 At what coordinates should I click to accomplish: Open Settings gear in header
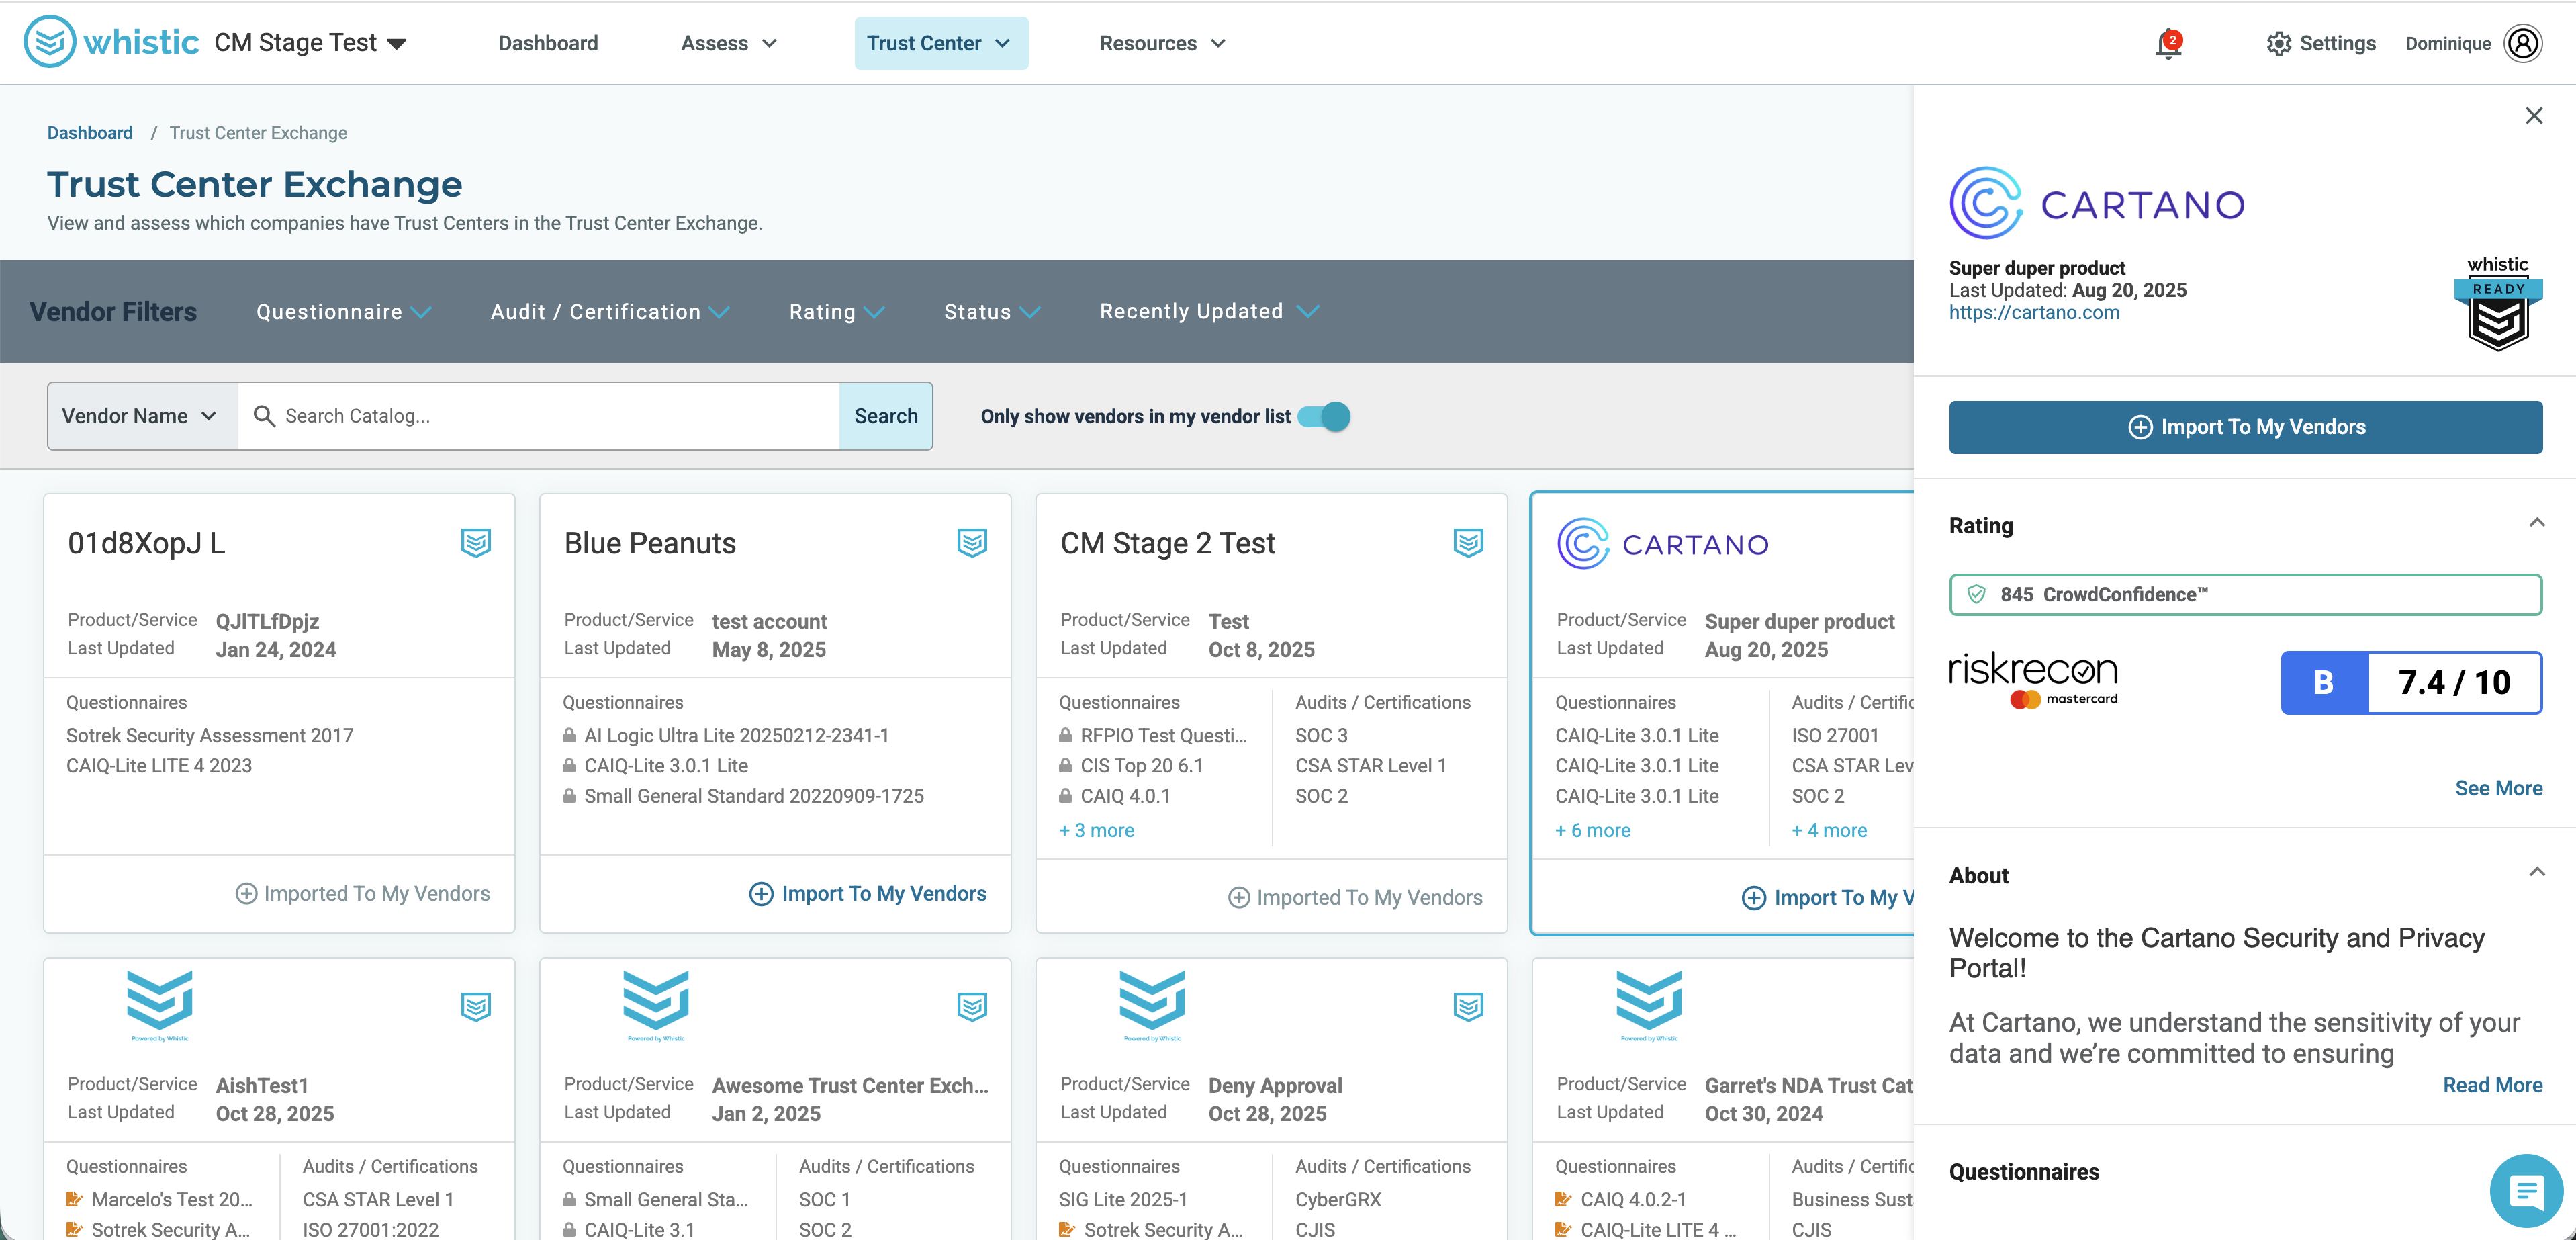(2320, 44)
